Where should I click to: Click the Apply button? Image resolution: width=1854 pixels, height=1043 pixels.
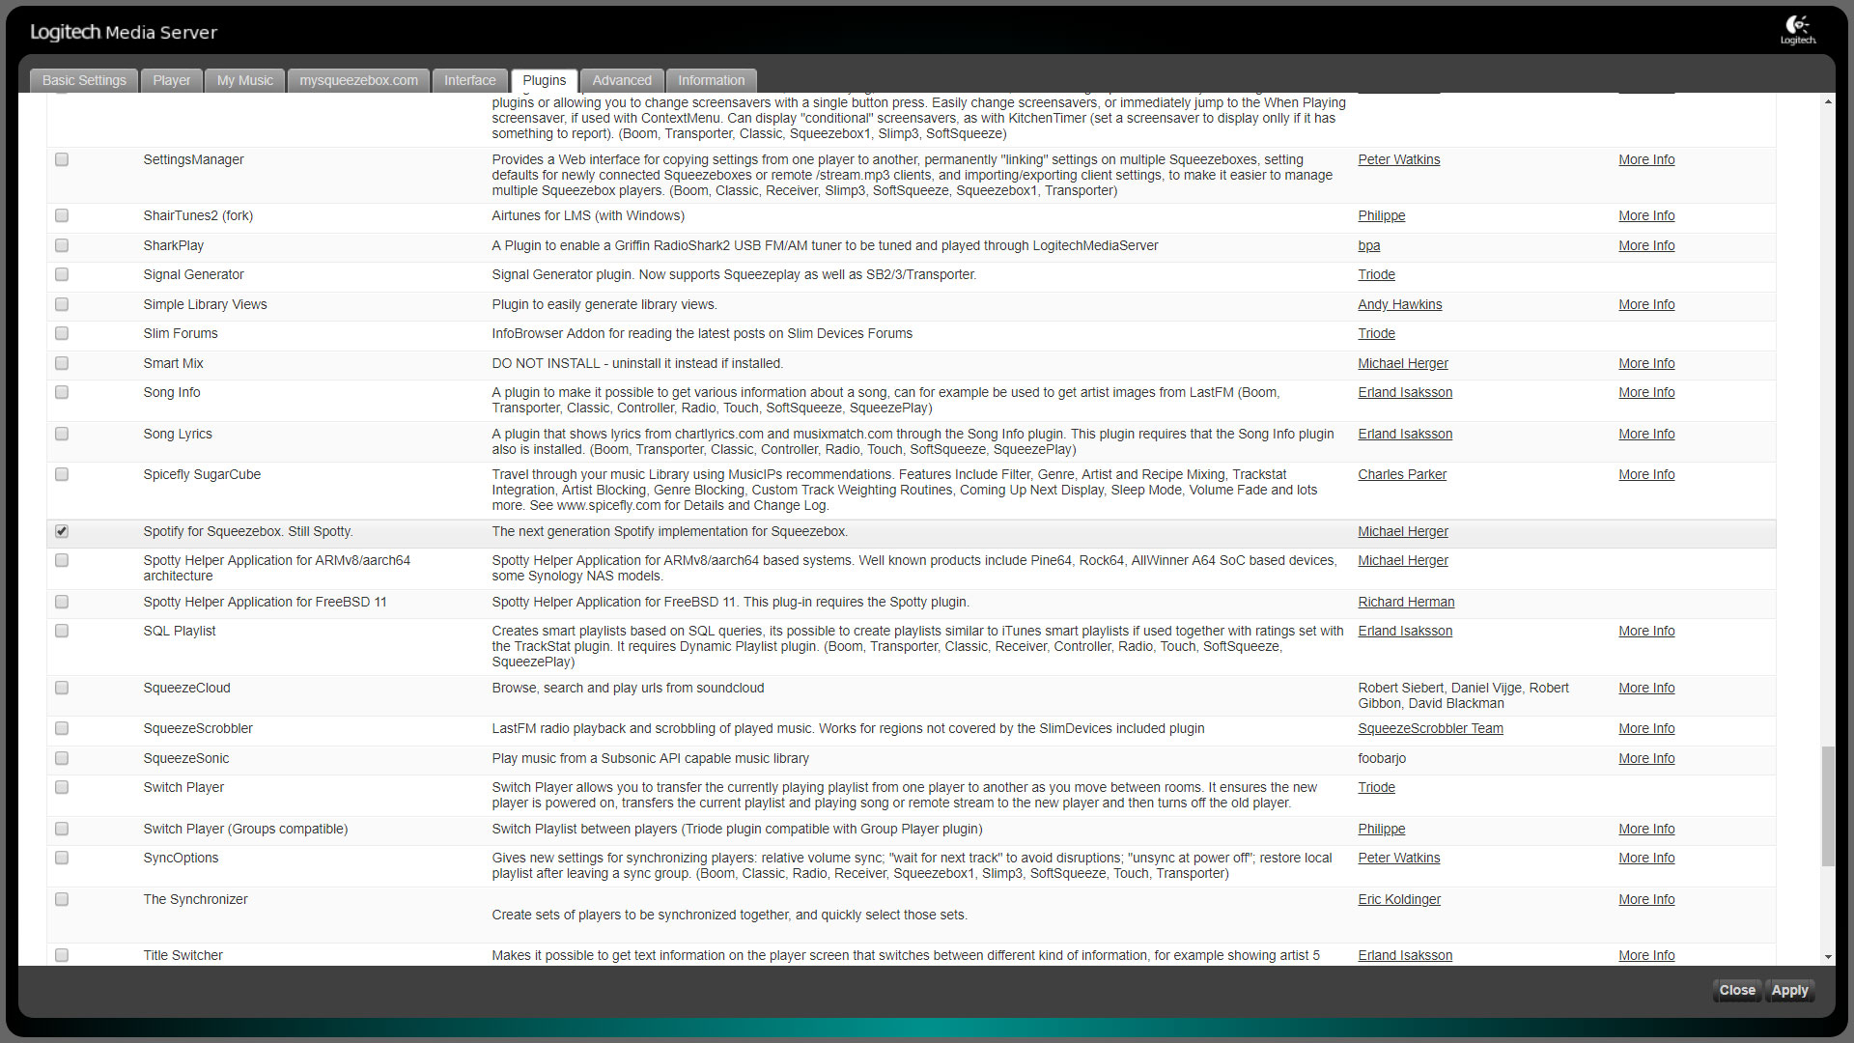tap(1789, 990)
